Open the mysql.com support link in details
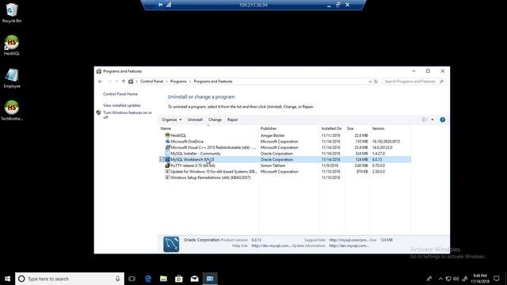The width and height of the screenshot is (507, 285). tap(349, 240)
